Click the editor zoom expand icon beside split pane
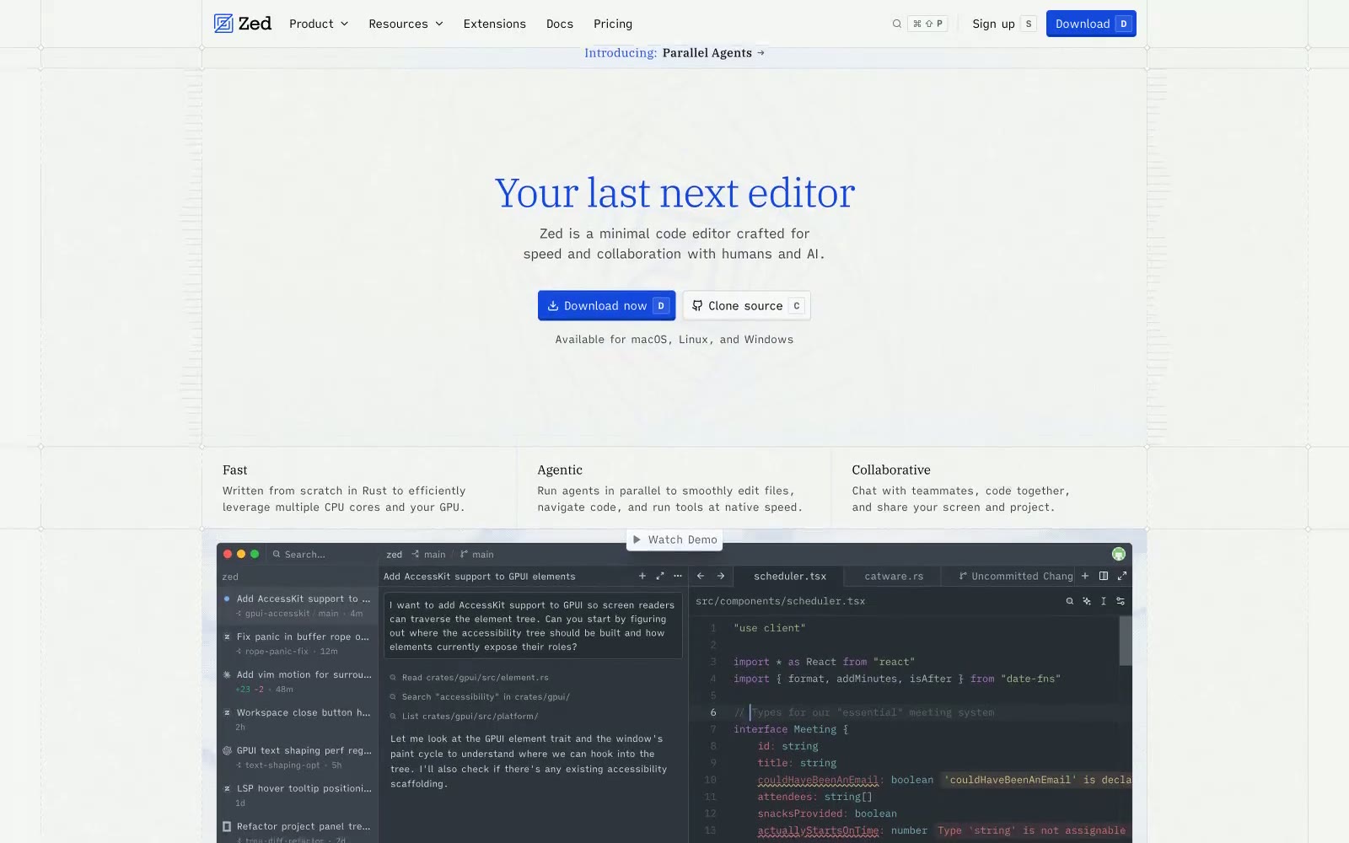 (1122, 576)
